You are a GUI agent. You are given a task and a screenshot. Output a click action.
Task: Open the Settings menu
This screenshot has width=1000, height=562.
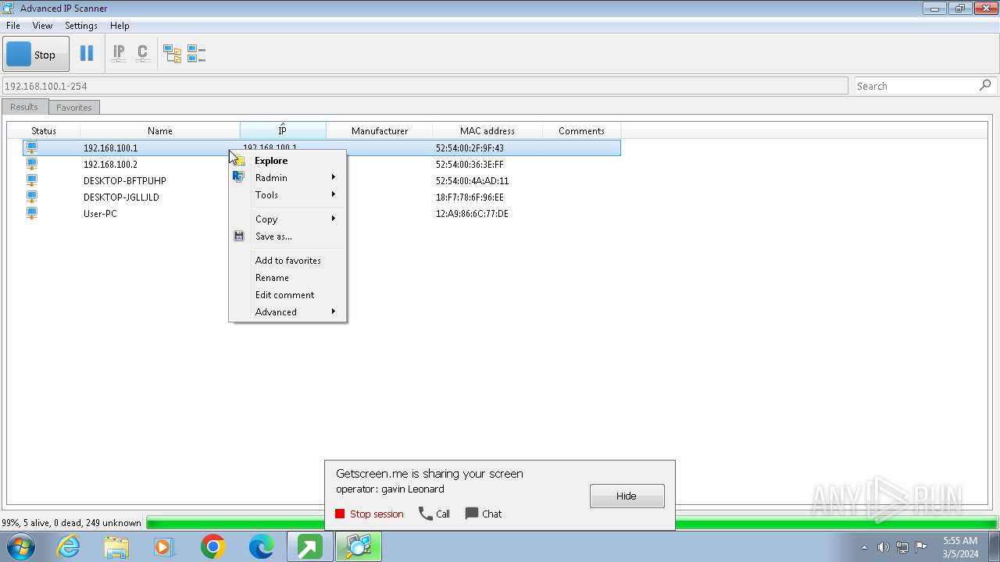tap(81, 26)
